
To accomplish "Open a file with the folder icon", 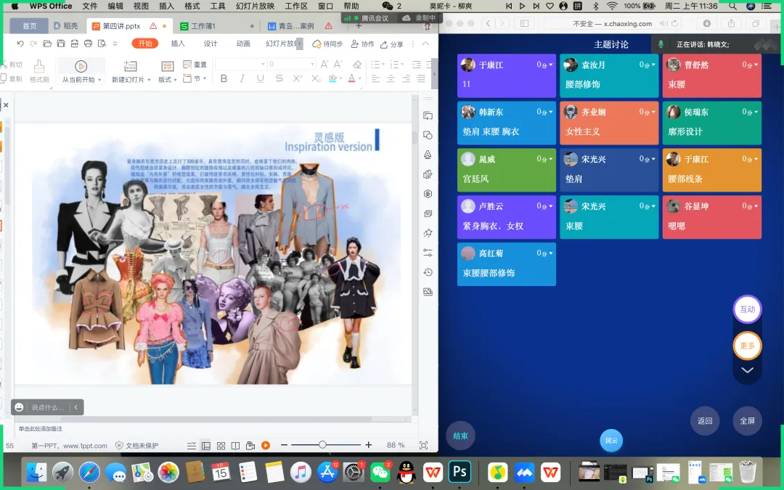I will click(47, 44).
